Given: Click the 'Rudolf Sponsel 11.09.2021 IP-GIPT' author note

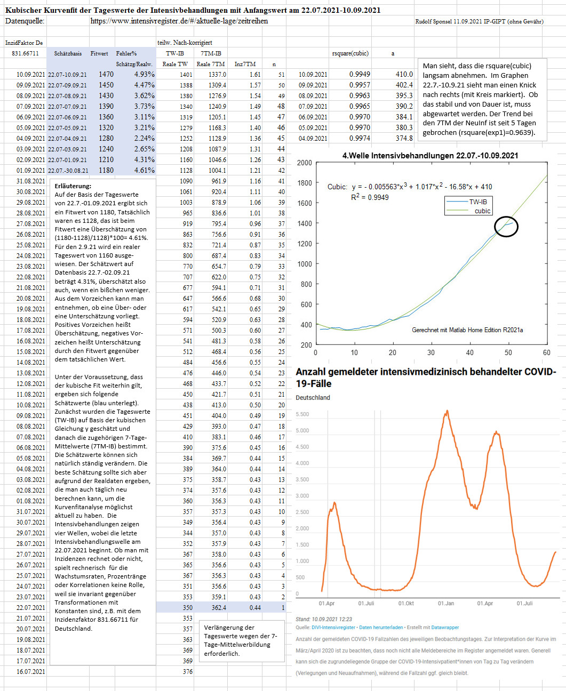Looking at the screenshot, I should pyautogui.click(x=479, y=22).
